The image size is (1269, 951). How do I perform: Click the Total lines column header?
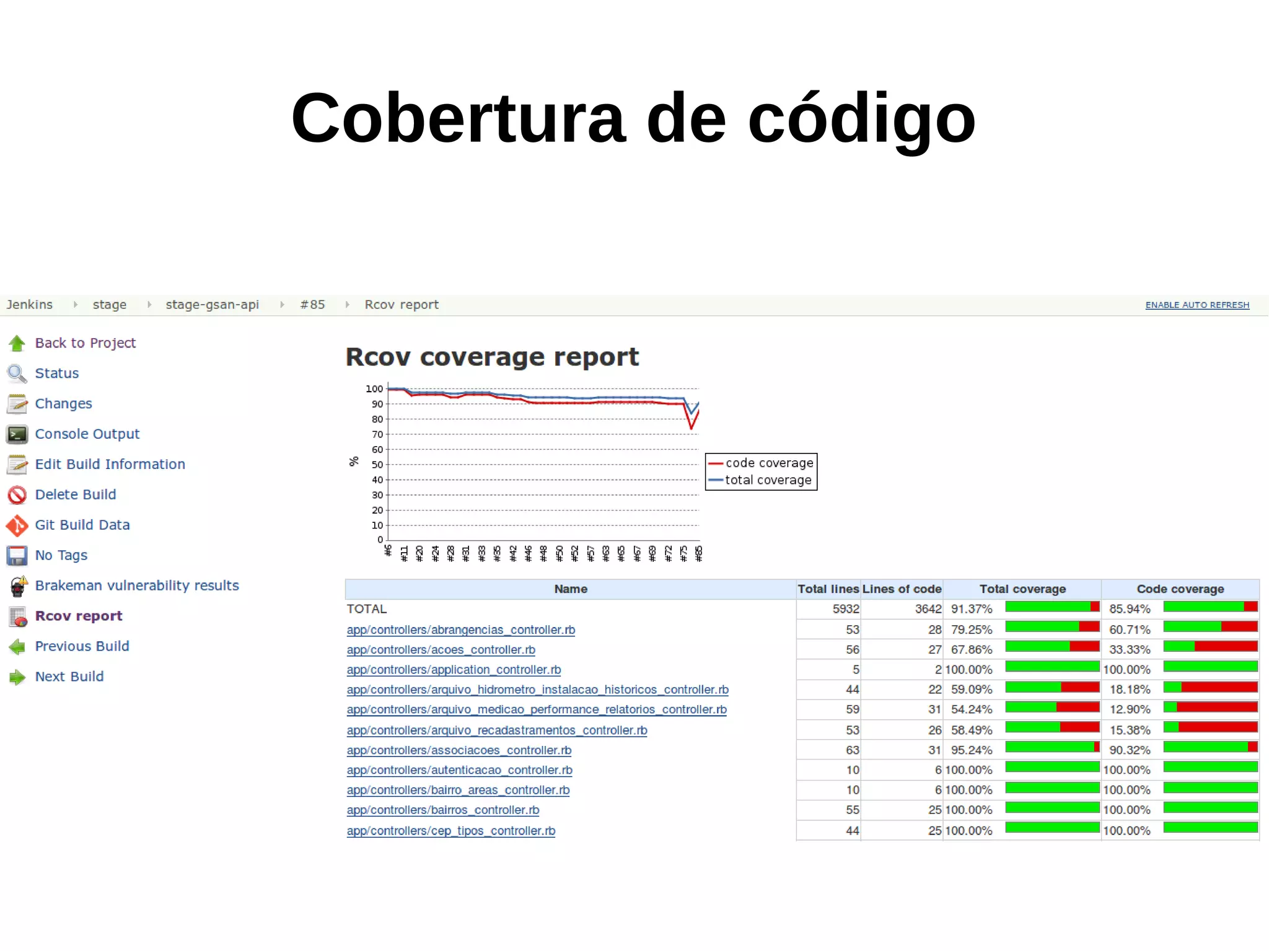click(828, 589)
